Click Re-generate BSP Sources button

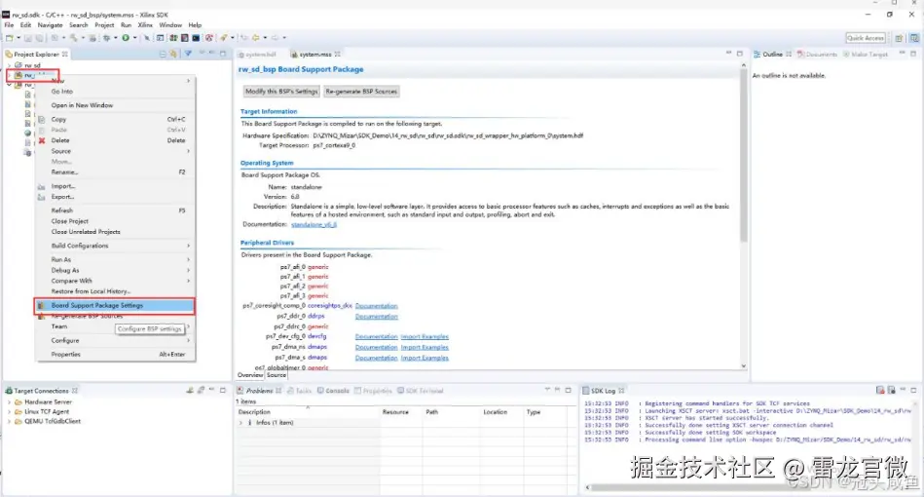pyautogui.click(x=361, y=92)
